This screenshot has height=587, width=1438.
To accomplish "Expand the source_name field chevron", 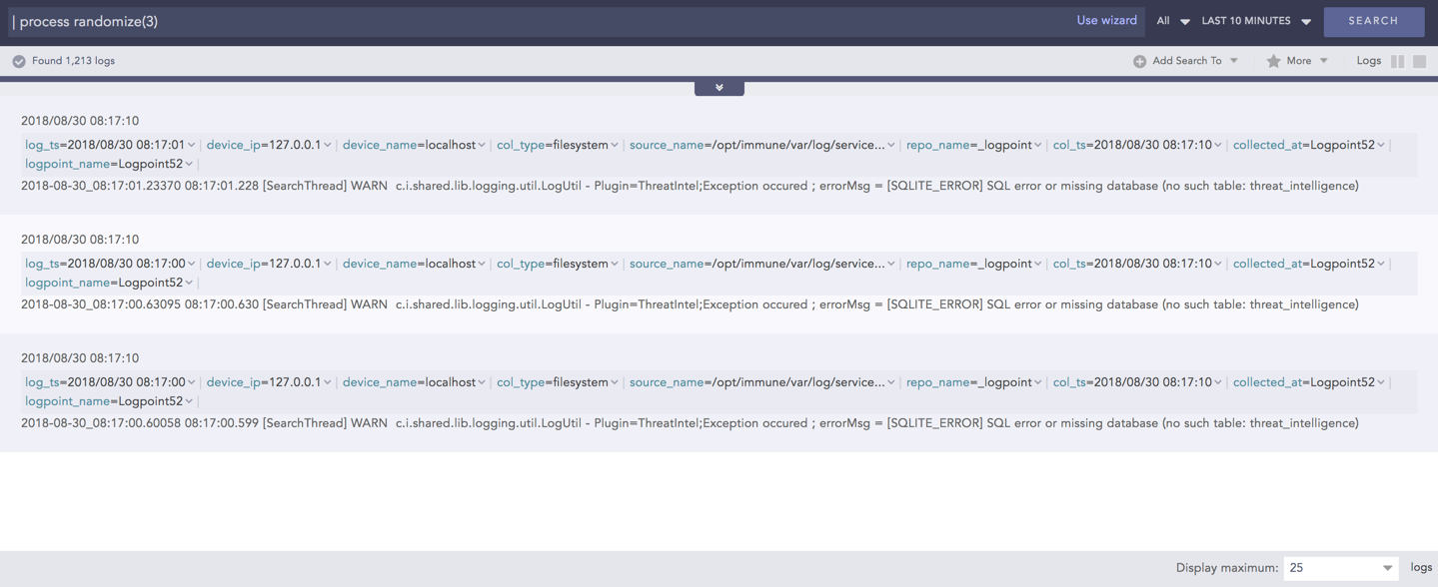I will coord(890,144).
